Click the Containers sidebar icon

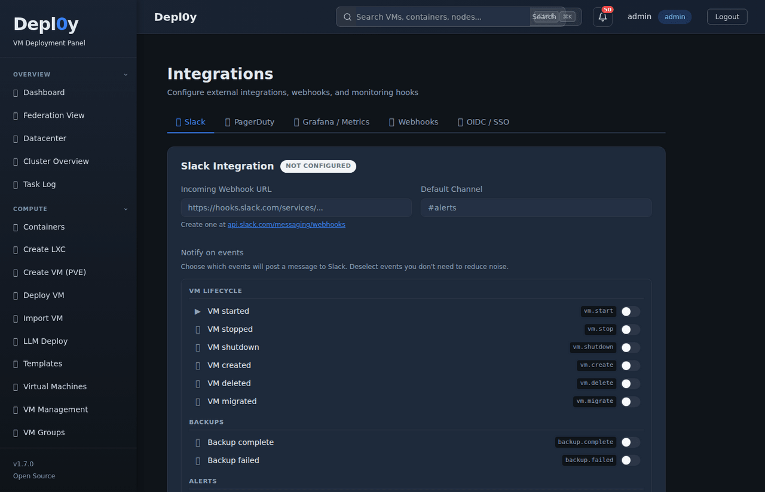tap(16, 227)
